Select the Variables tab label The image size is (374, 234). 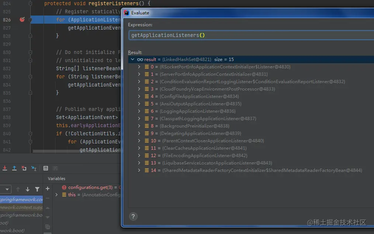click(56, 179)
